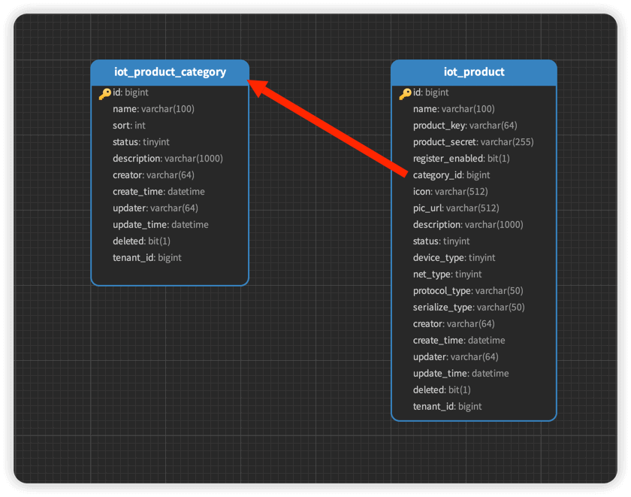Click the serialize_type varchar(50) column
Viewport: 631px width, 497px height.
[468, 308]
